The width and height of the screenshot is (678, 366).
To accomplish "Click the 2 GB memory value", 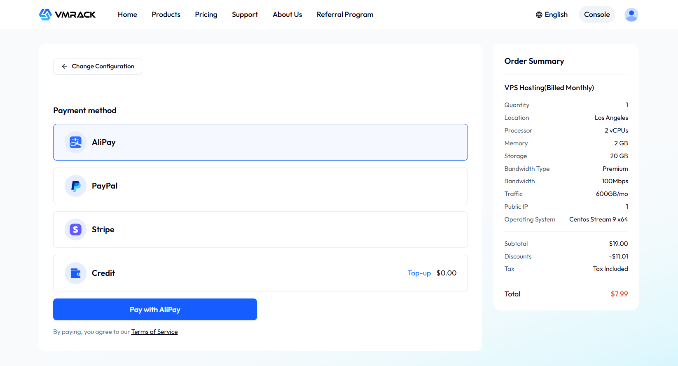I will coord(621,143).
